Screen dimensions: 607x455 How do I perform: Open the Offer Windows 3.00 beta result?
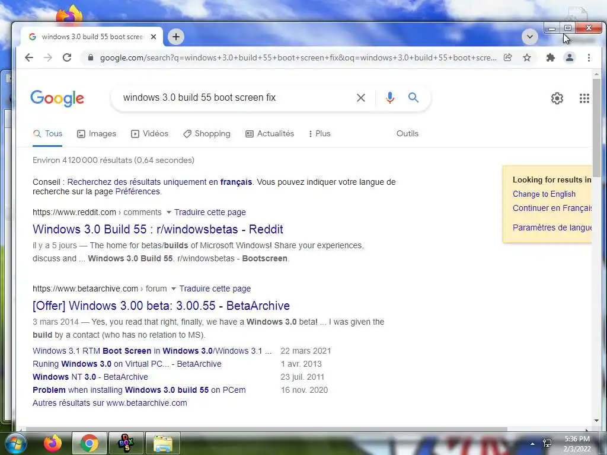click(161, 306)
